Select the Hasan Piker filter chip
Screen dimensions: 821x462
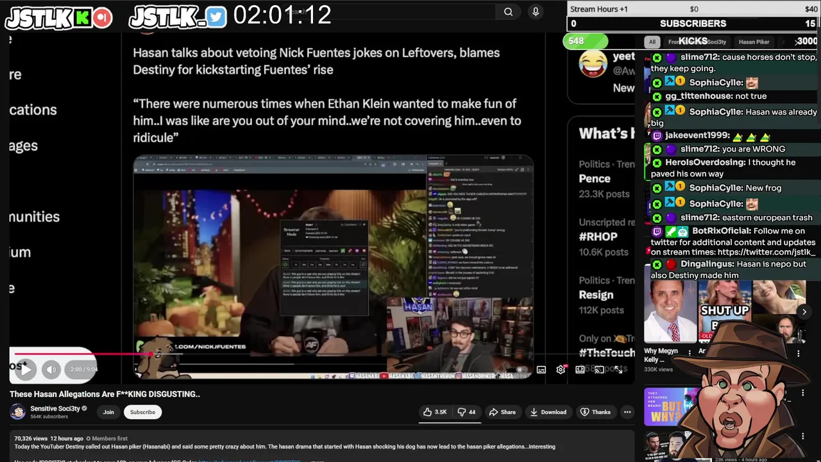tap(754, 42)
